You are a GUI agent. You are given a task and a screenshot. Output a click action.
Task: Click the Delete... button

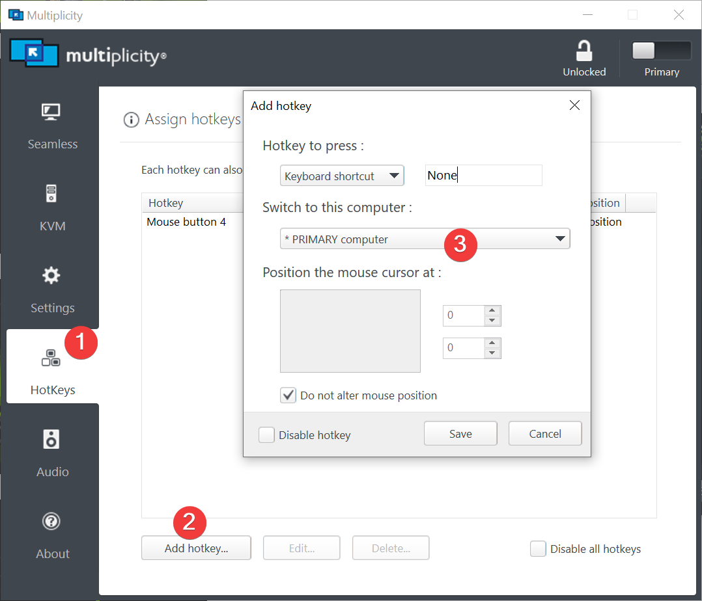[x=391, y=548]
